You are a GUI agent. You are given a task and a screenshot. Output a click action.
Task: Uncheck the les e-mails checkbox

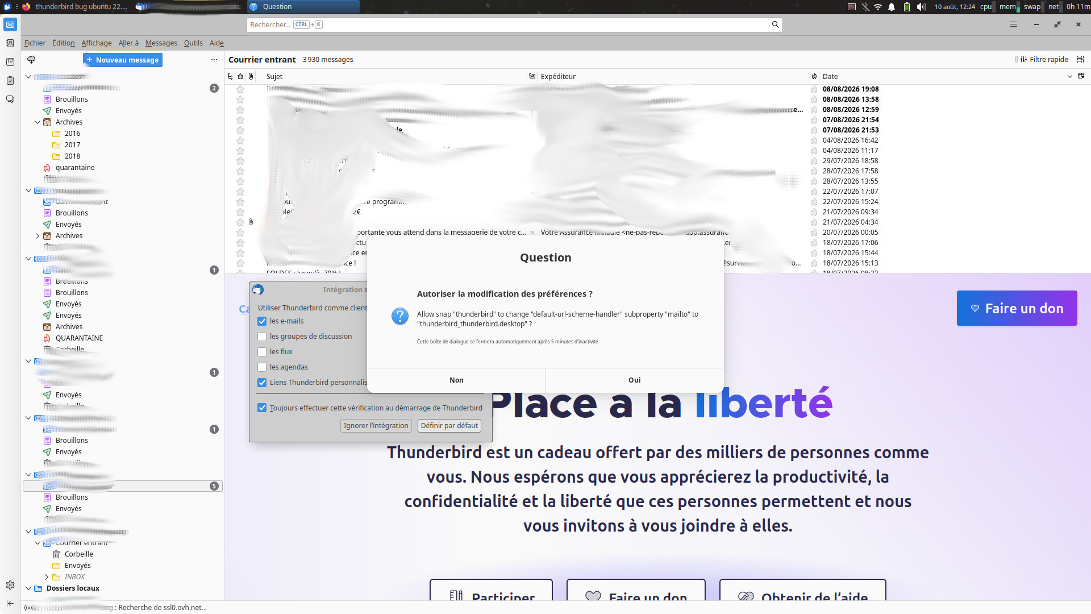pos(262,321)
